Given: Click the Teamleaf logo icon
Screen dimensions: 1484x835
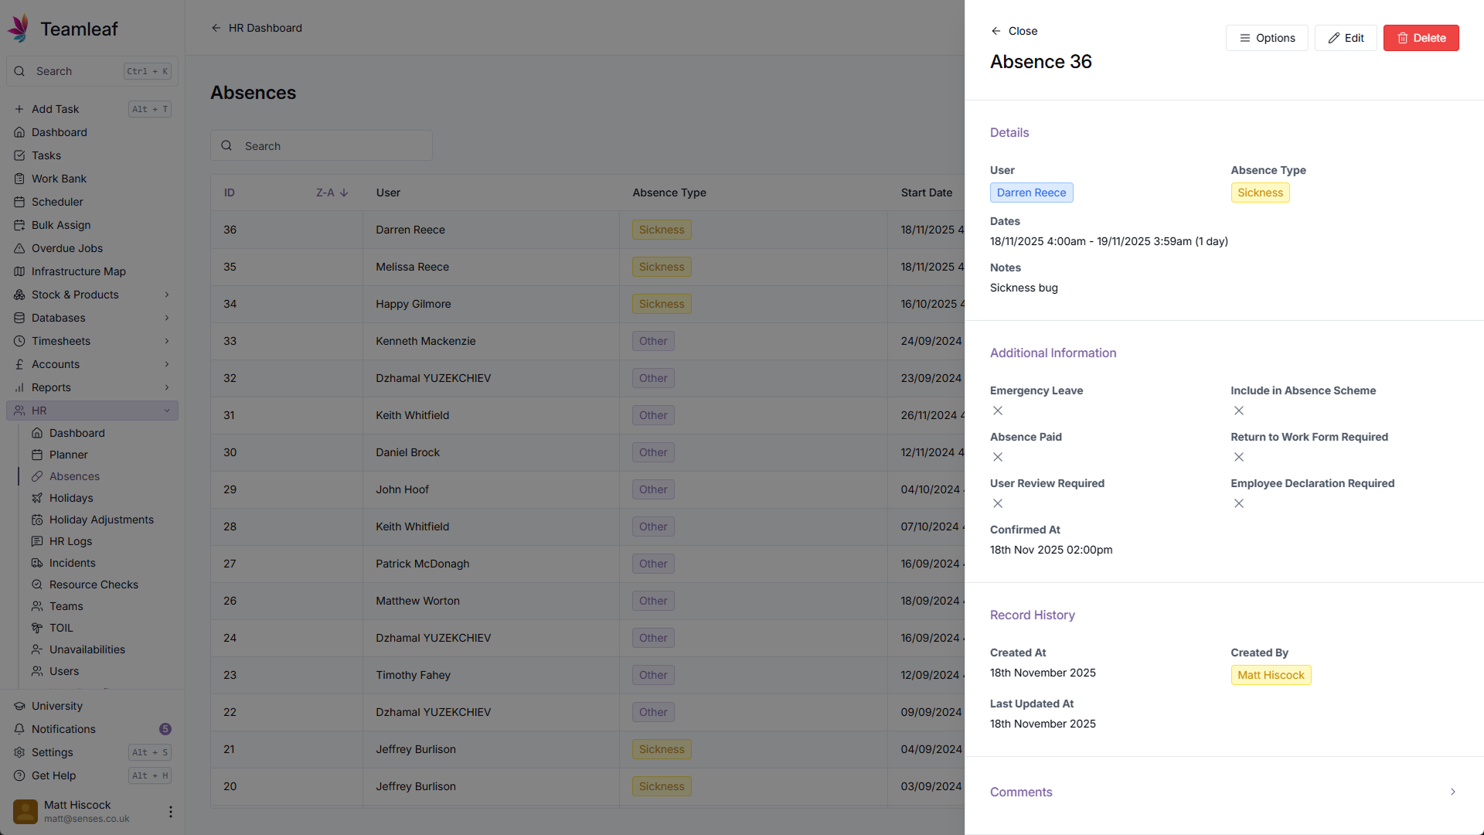Looking at the screenshot, I should point(19,29).
